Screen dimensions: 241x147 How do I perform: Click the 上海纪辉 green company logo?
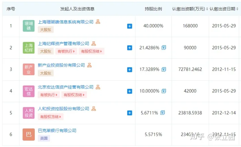29,48
